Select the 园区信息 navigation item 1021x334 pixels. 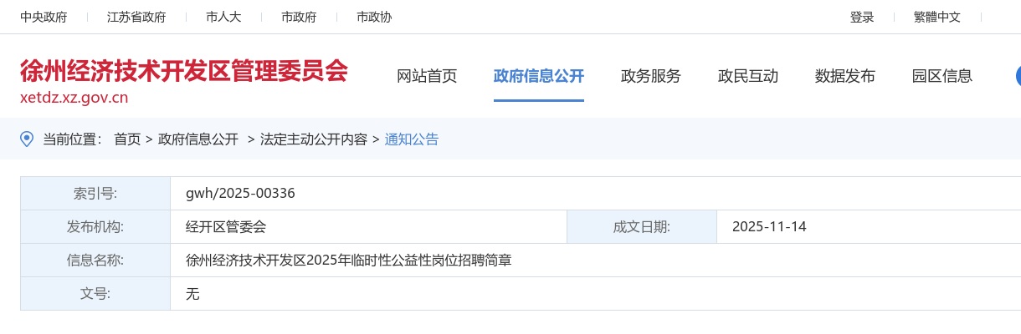coord(942,77)
